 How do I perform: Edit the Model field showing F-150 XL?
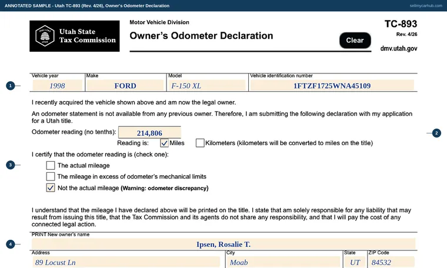tap(207, 86)
